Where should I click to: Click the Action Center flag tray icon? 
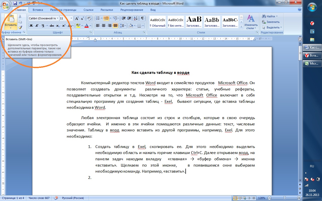[x=306, y=179]
